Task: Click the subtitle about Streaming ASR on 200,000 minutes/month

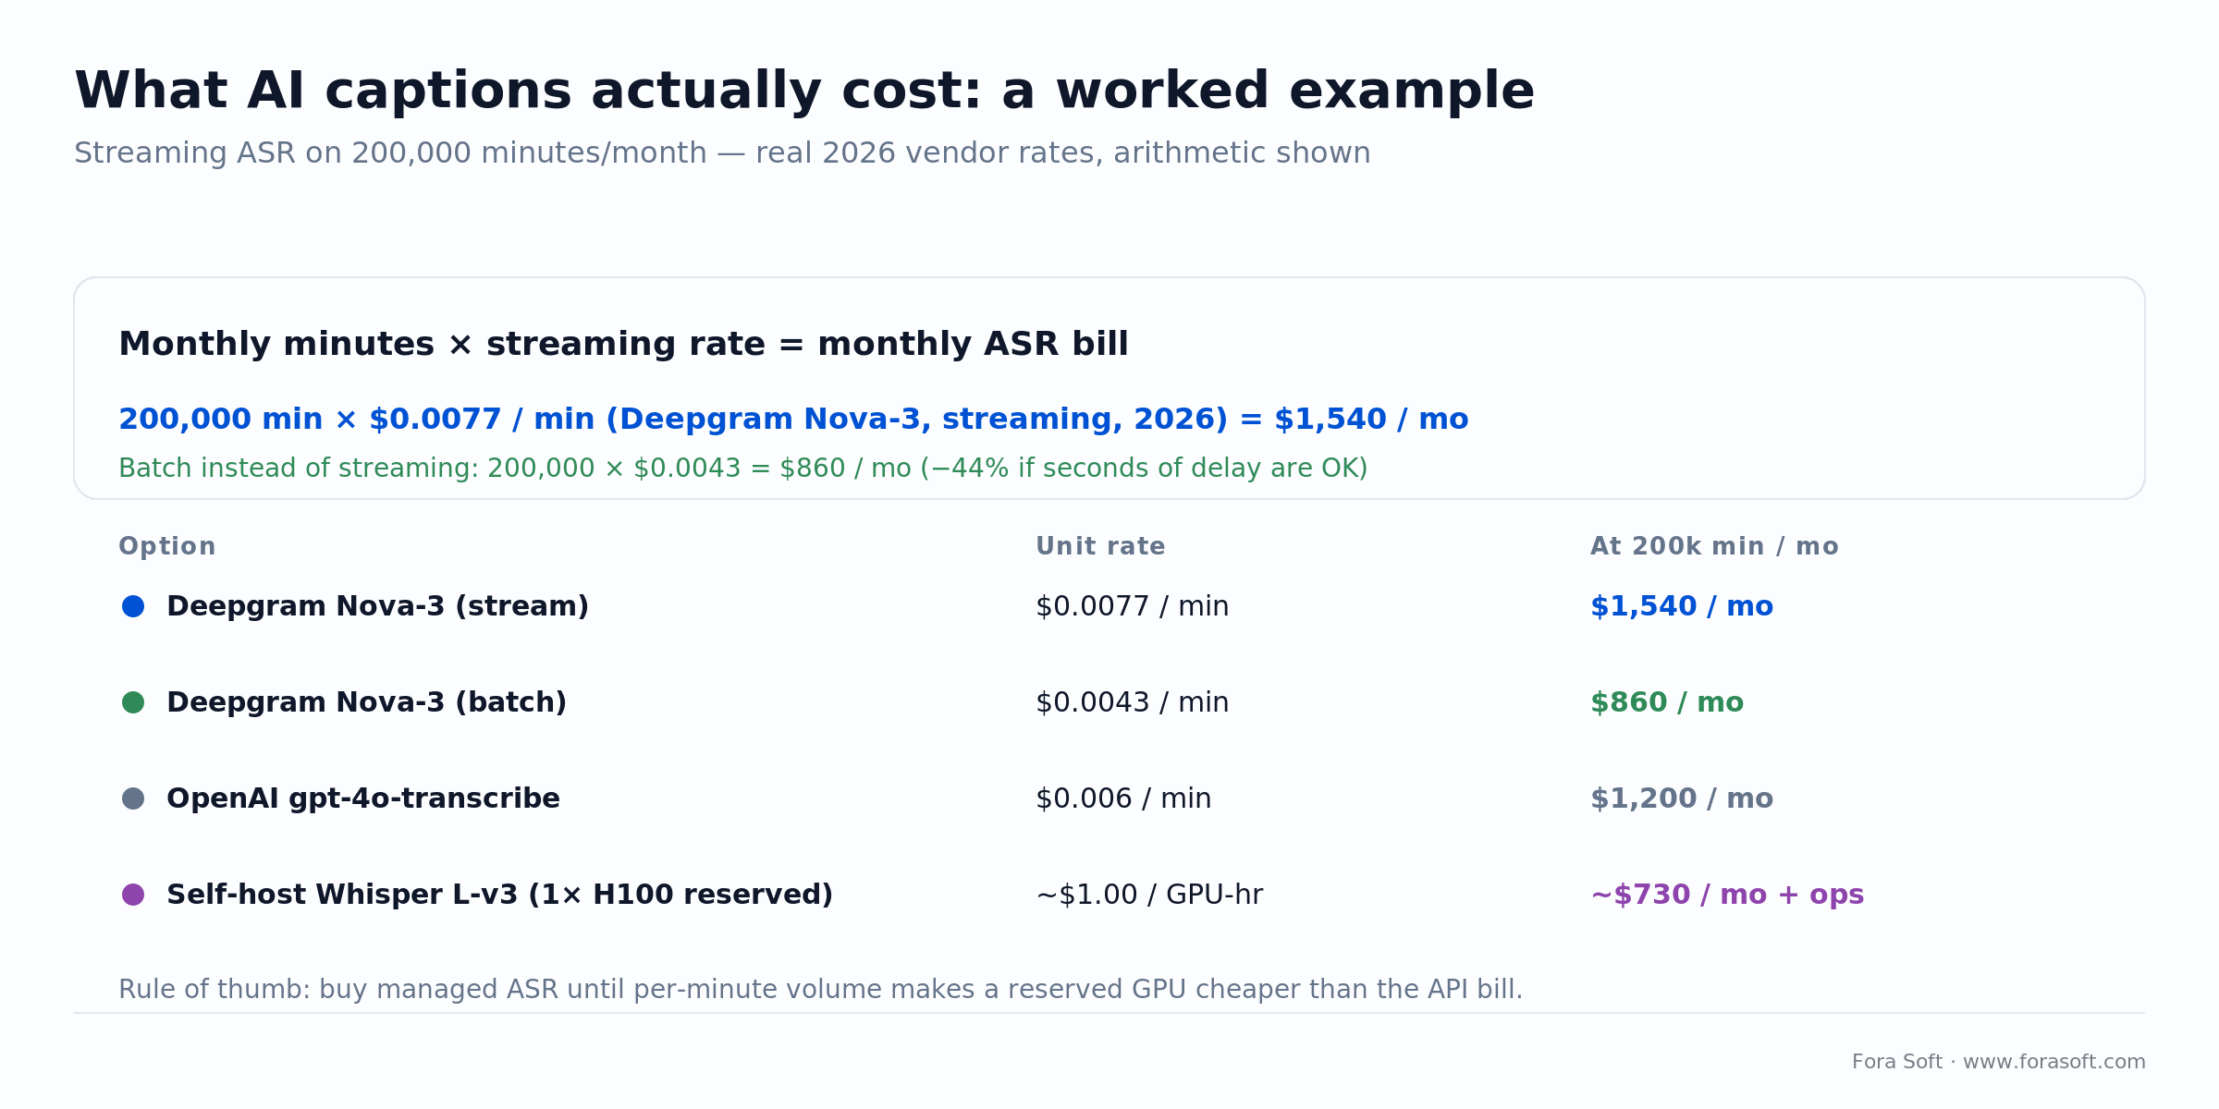Action: tap(722, 153)
